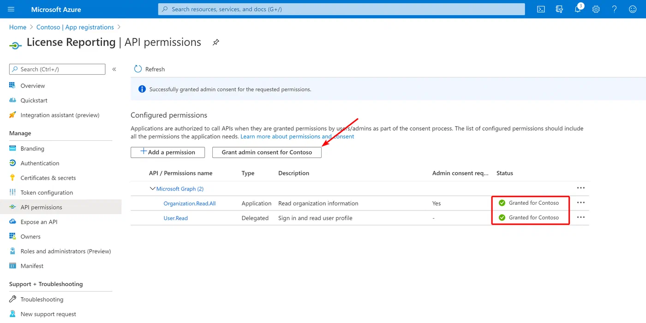646x323 pixels.
Task: Click the API / Permissions name column header
Action: [181, 173]
